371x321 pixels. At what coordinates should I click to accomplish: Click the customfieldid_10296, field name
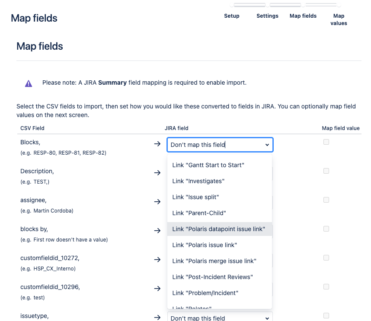(x=50, y=287)
